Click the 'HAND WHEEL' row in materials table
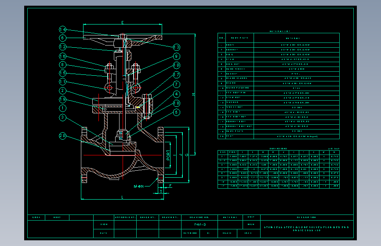This screenshot has width=381, height=246. (279, 69)
